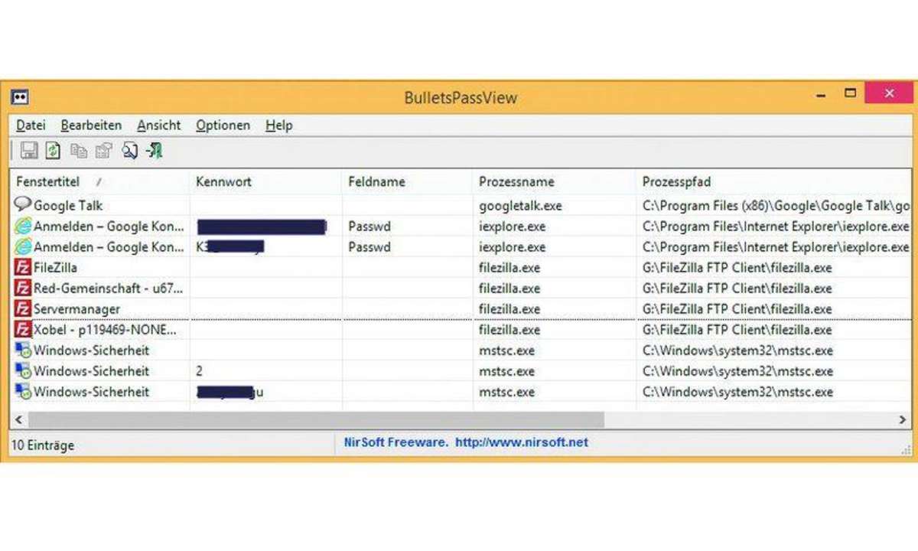Open the Datei menu
Screen dimensions: 918x551
(31, 125)
